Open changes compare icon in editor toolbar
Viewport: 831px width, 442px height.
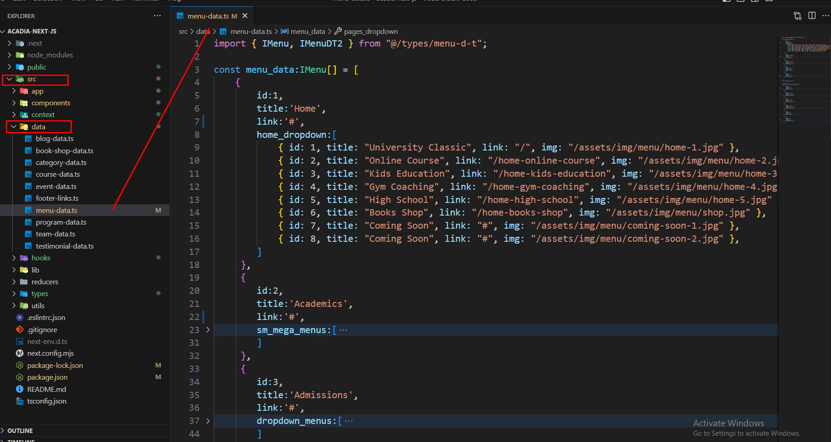(798, 16)
